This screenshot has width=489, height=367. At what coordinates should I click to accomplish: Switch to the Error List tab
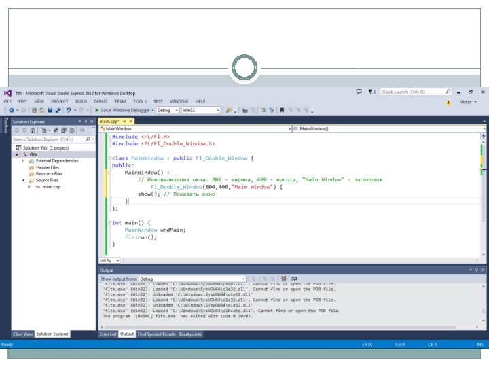108,334
